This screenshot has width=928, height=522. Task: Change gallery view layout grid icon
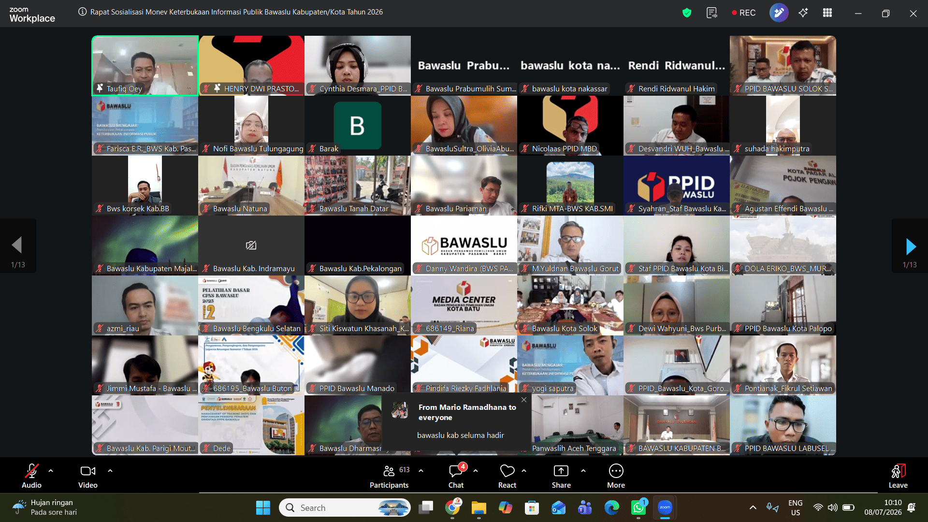(x=827, y=13)
